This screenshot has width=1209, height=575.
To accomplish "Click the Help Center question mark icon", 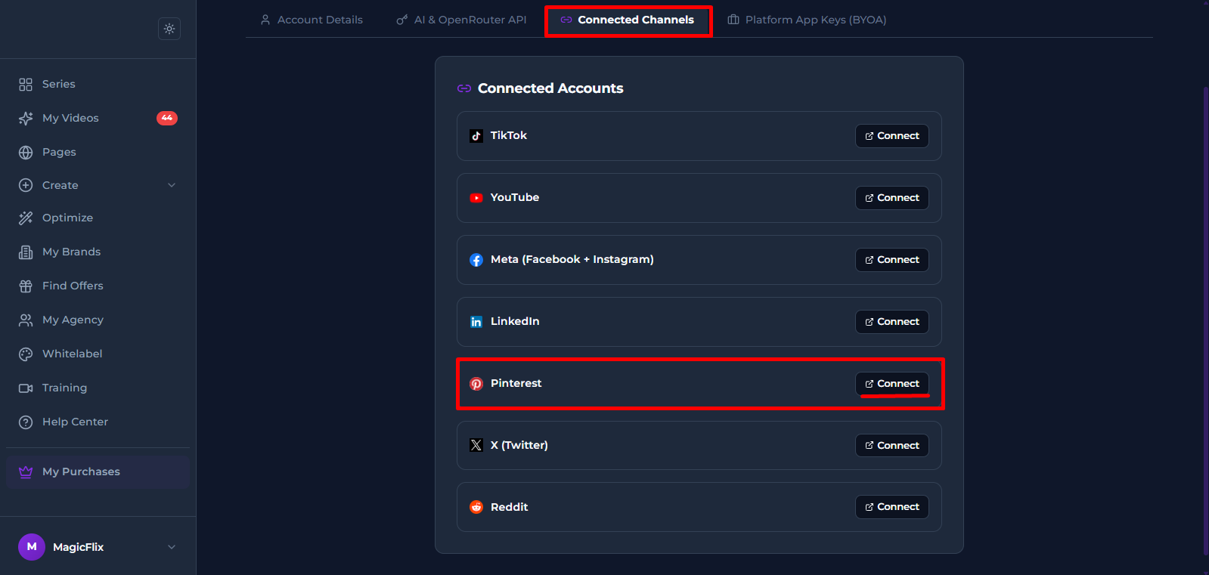I will (26, 422).
